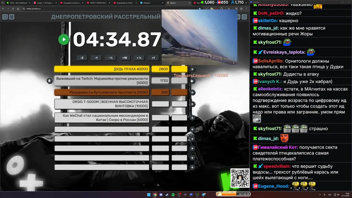Switch input language via the РУС indicator
The image size is (352, 198).
pyautogui.click(x=330, y=195)
